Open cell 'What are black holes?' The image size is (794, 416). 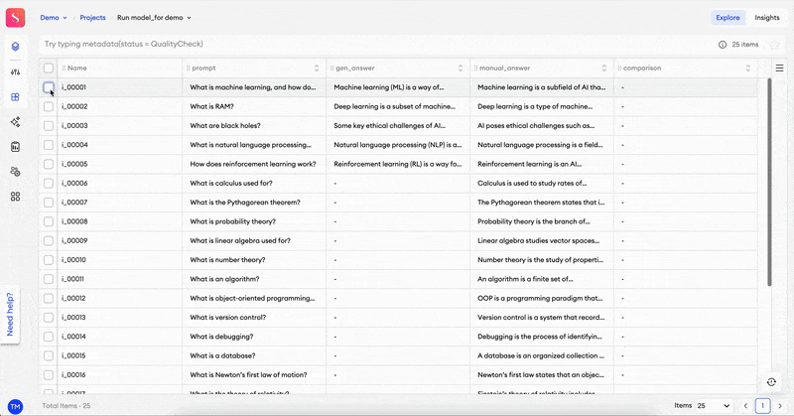pyautogui.click(x=254, y=126)
